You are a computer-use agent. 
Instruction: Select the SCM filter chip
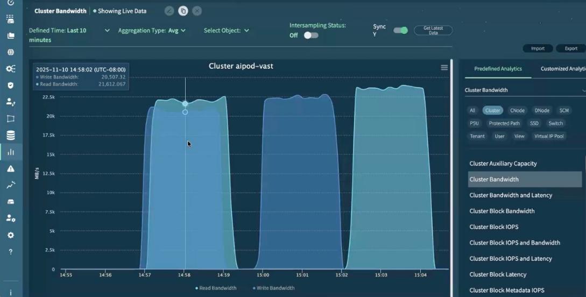[564, 110]
